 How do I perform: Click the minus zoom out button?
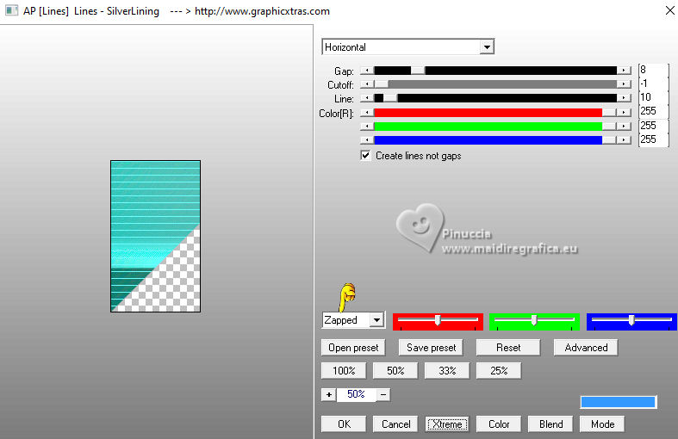tap(383, 394)
